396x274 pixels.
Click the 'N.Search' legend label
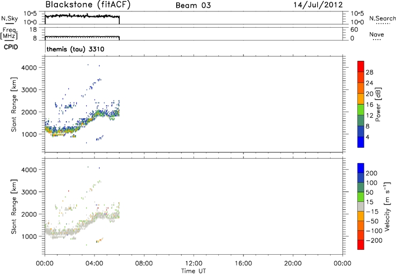click(x=383, y=18)
